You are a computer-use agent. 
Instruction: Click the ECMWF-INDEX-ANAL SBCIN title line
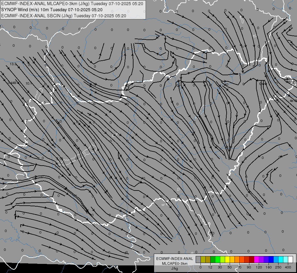click(64, 16)
